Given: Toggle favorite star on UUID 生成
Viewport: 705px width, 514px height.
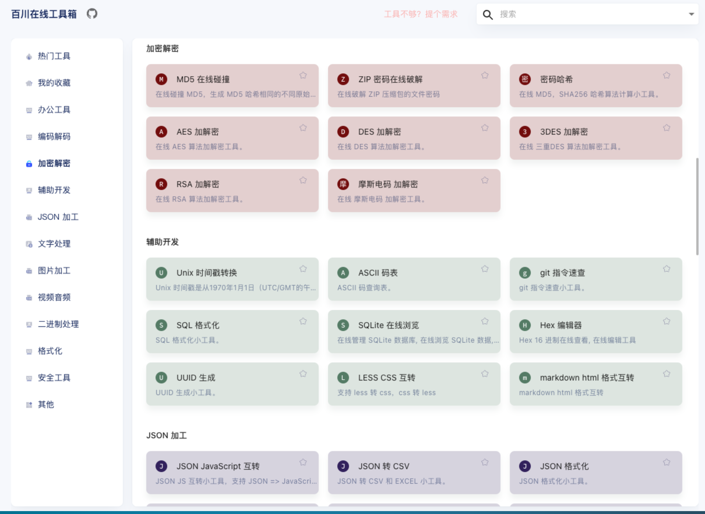Looking at the screenshot, I should coord(303,374).
